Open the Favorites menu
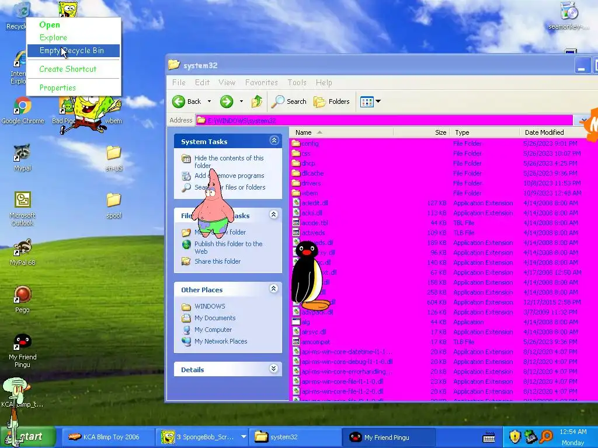 (261, 83)
